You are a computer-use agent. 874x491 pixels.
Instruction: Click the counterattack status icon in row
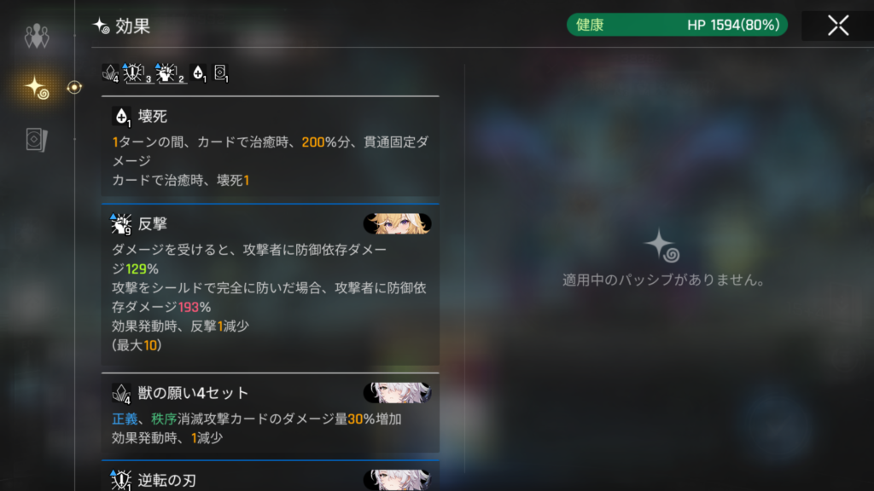pos(170,73)
